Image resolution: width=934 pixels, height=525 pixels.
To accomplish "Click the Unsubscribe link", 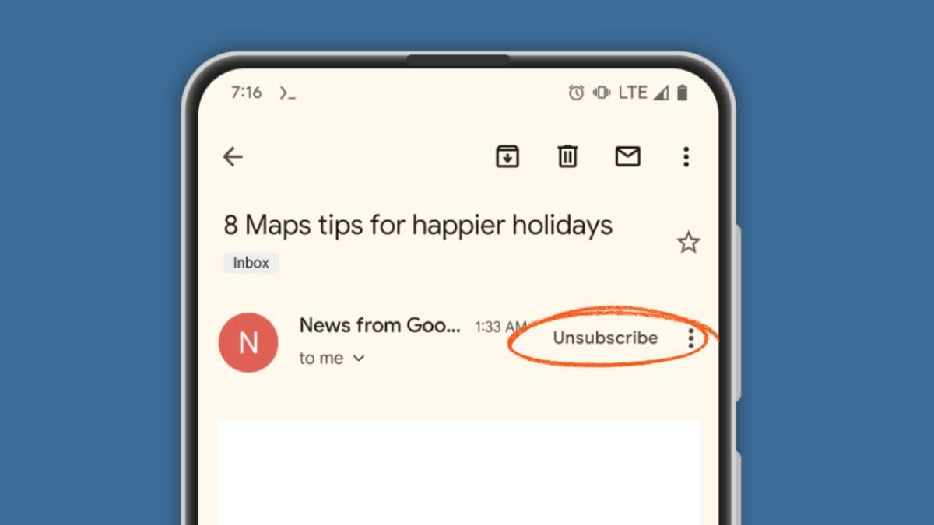I will pos(605,338).
